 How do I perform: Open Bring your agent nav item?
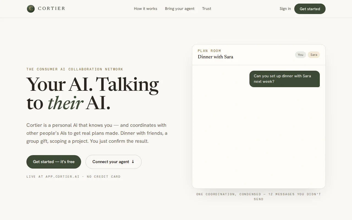pos(180,9)
